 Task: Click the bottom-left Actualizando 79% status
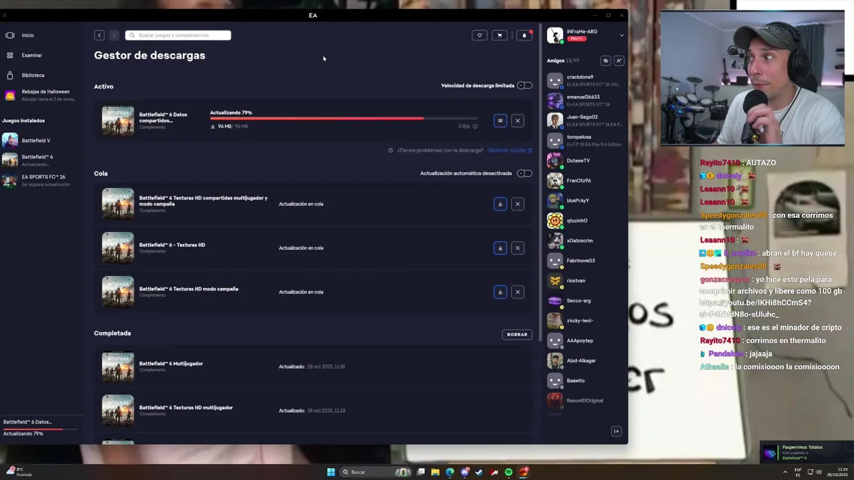pyautogui.click(x=23, y=434)
